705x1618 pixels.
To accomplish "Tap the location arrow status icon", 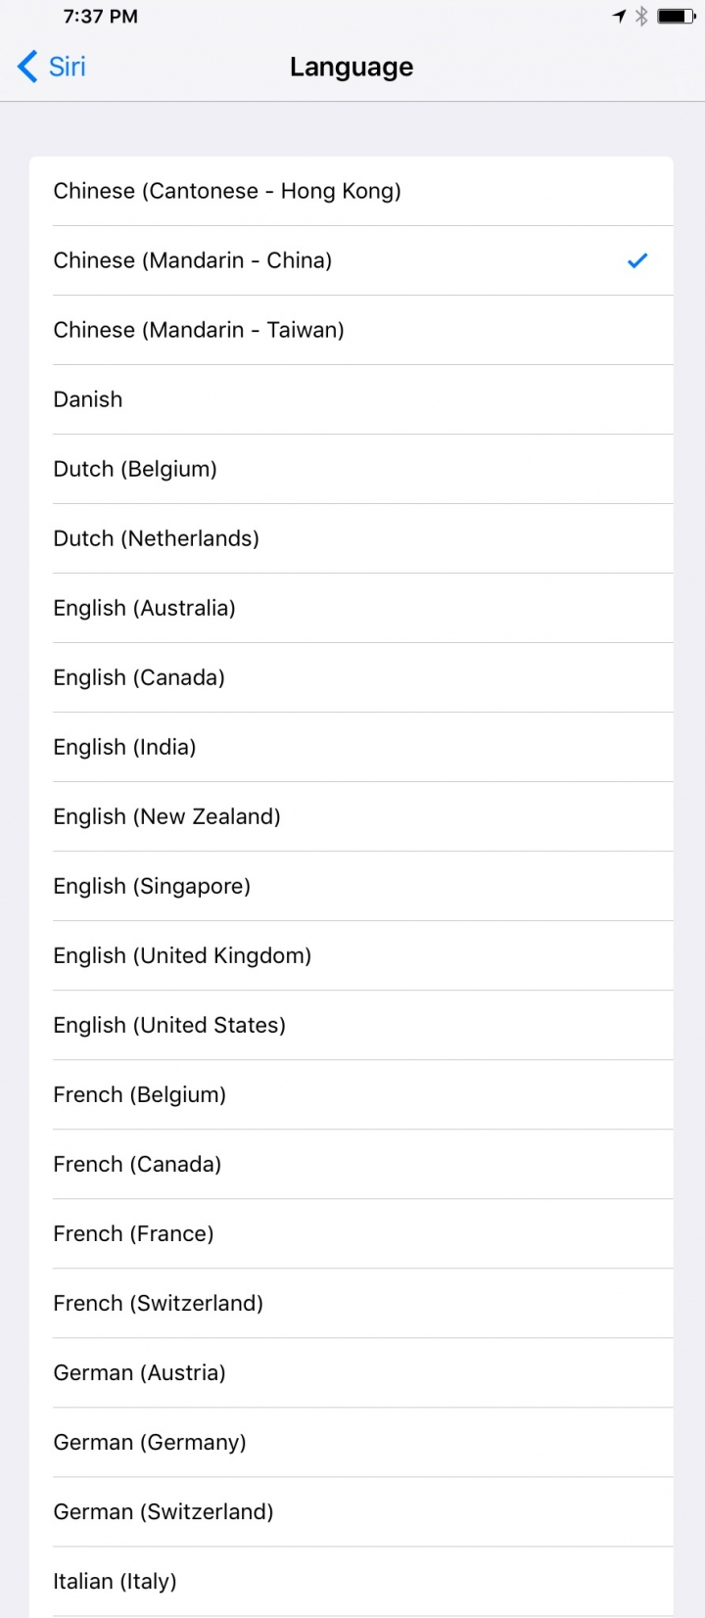I will pyautogui.click(x=619, y=16).
